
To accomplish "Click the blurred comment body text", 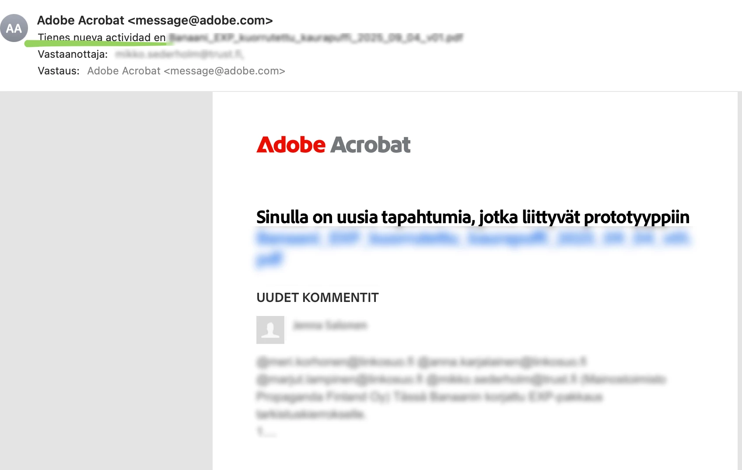I will (x=461, y=396).
